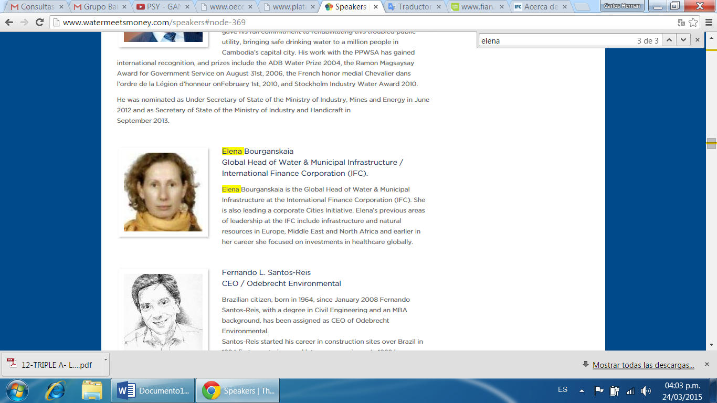Click the Elena Bourganskaia name heading
The width and height of the screenshot is (717, 403).
tap(258, 151)
